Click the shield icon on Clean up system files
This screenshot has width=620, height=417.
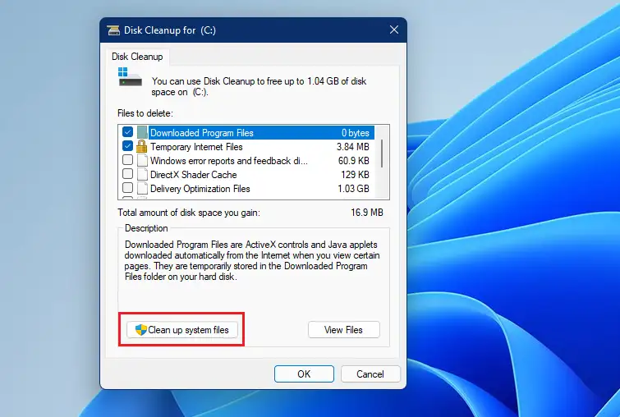pos(140,330)
